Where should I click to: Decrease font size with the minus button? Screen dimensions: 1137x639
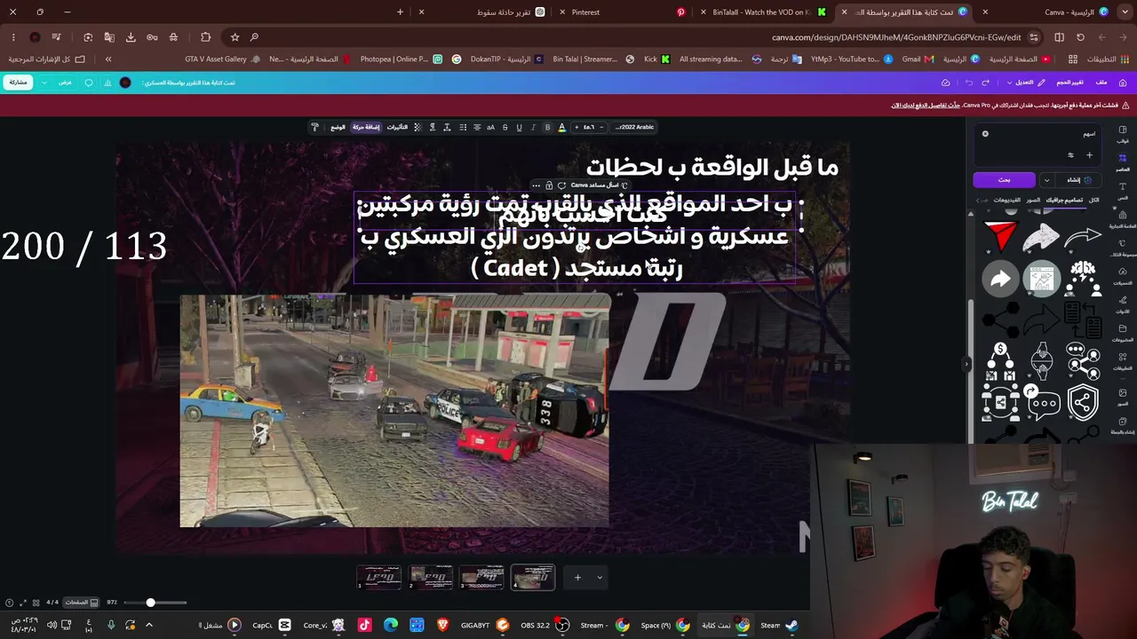pos(601,127)
